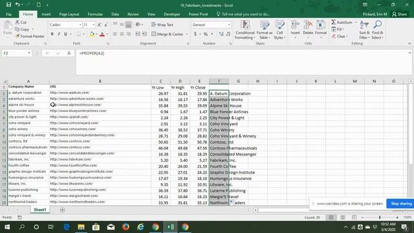Toggle Wrap Text
Image resolution: width=414 pixels, height=233 pixels.
[x=162, y=25]
